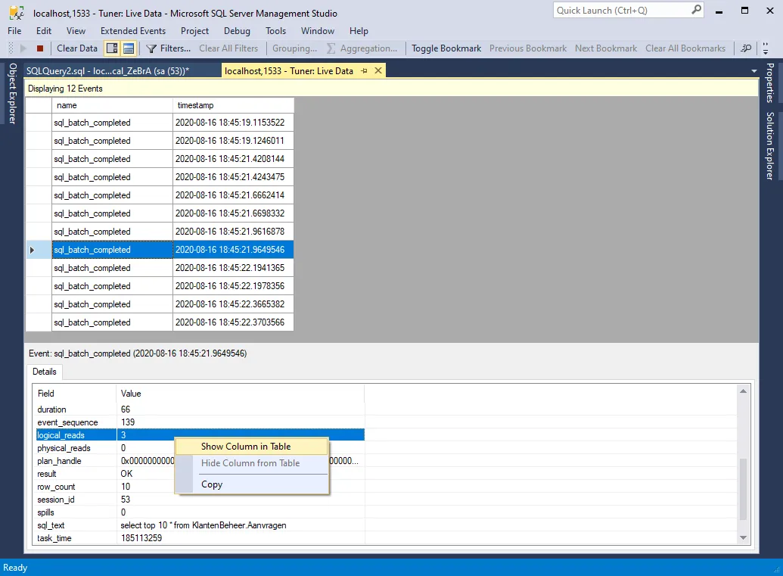Open the Extended Events menu
Screen dimensions: 783x576
133,31
